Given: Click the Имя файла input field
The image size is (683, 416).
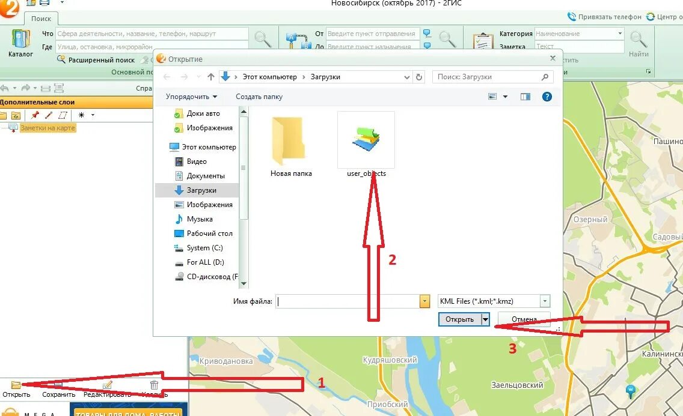Looking at the screenshot, I should click(x=348, y=301).
